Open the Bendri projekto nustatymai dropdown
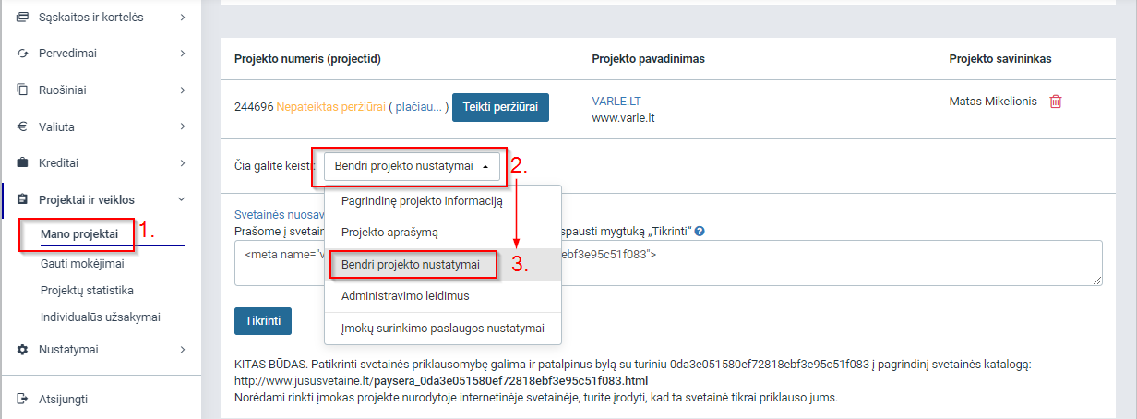Viewport: 1137px width, 419px height. [x=411, y=166]
